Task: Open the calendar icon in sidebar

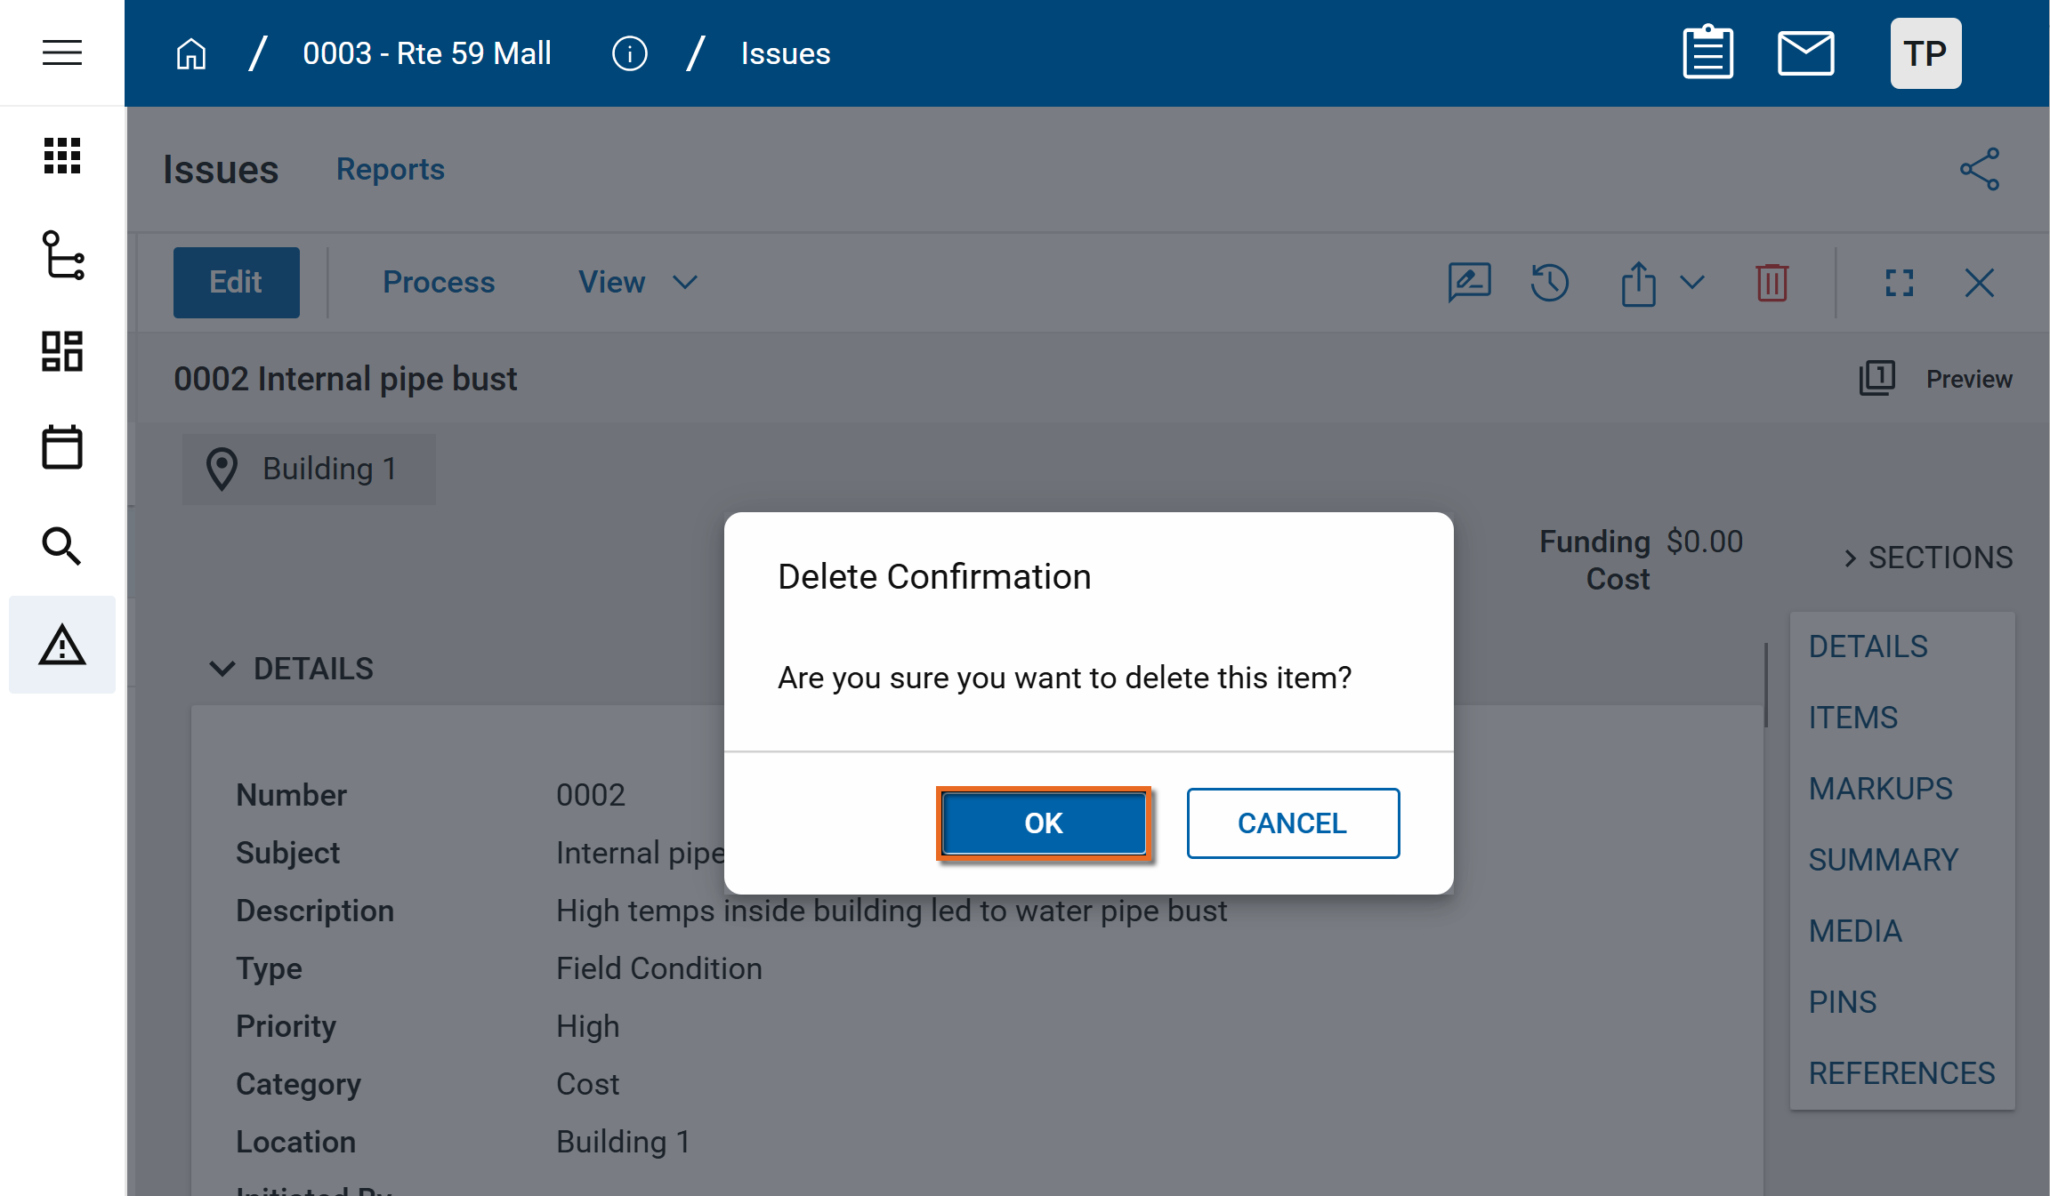Action: [62, 446]
